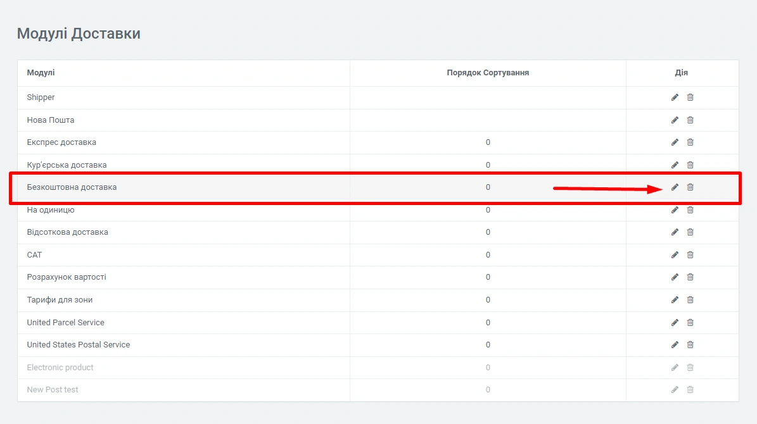The width and height of the screenshot is (757, 424).
Task: Click the Модулі column header
Action: click(x=41, y=73)
